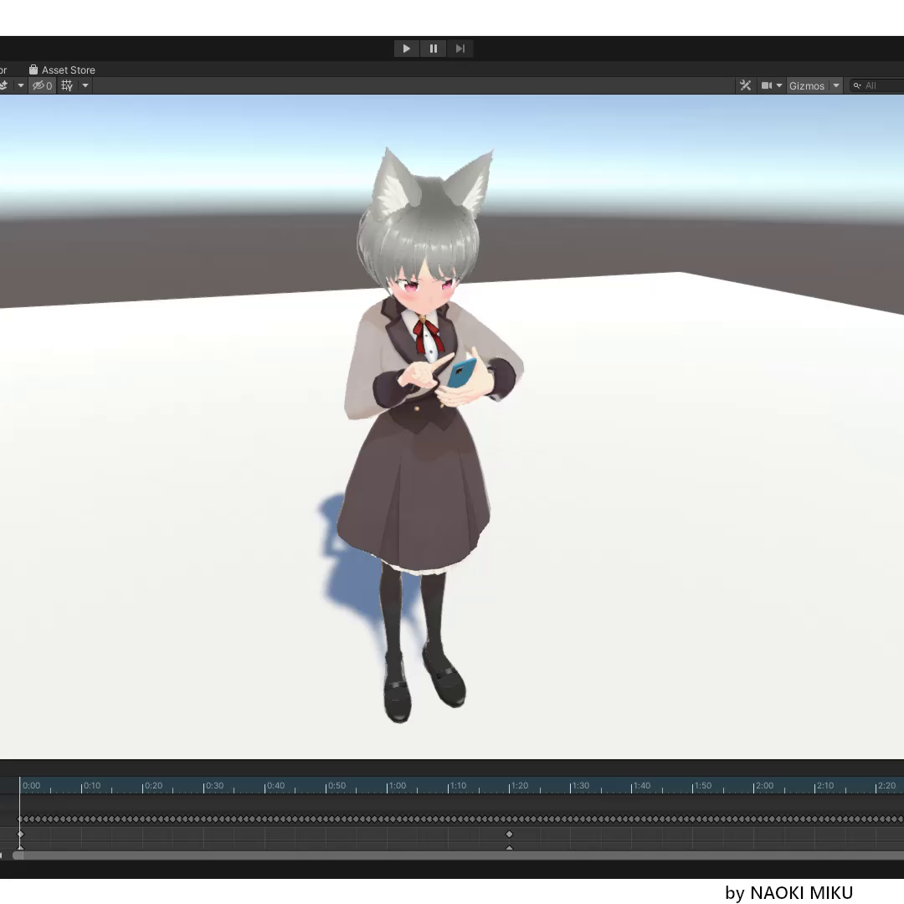Click the scene camera settings icon
Screen dimensions: 904x904
click(767, 85)
